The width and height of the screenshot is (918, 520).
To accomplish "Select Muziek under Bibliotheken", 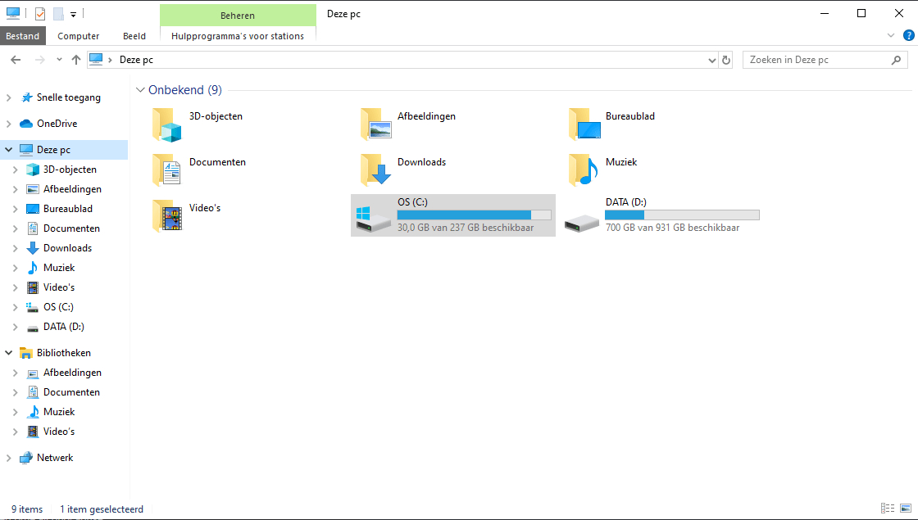I will (x=59, y=412).
